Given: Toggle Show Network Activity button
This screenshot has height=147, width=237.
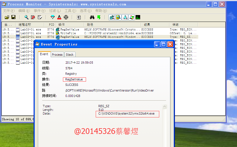Looking at the screenshot, I should click(125, 17).
